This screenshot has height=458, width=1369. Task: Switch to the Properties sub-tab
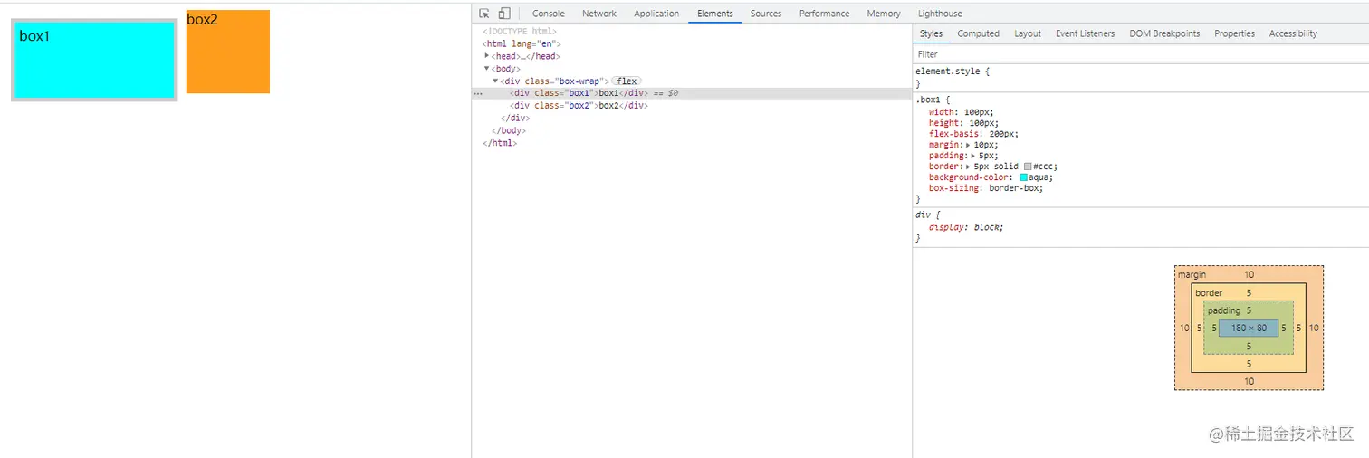pos(1234,33)
